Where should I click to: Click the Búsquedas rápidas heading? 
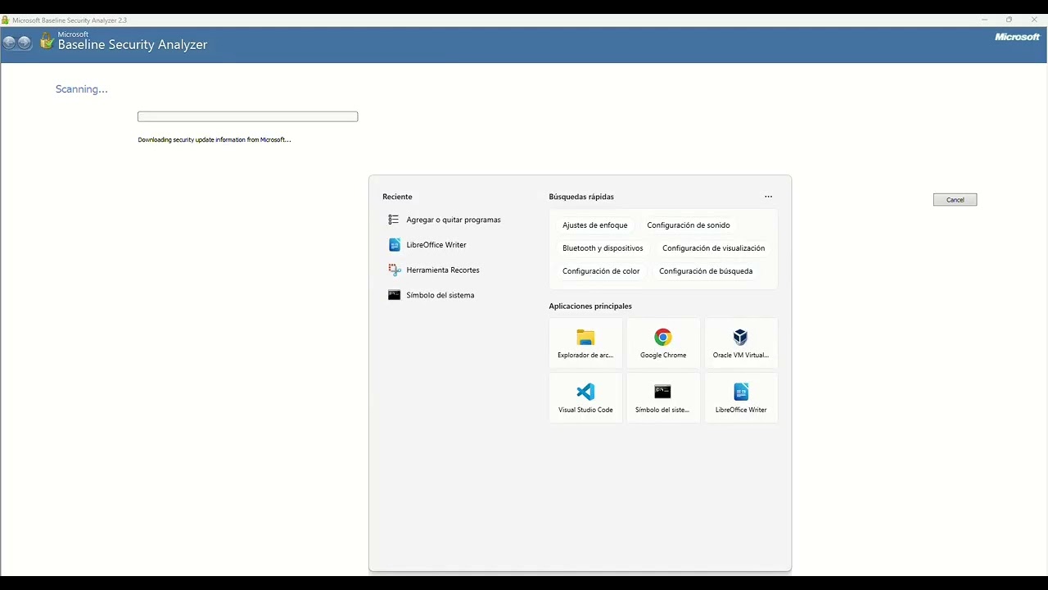pos(581,197)
